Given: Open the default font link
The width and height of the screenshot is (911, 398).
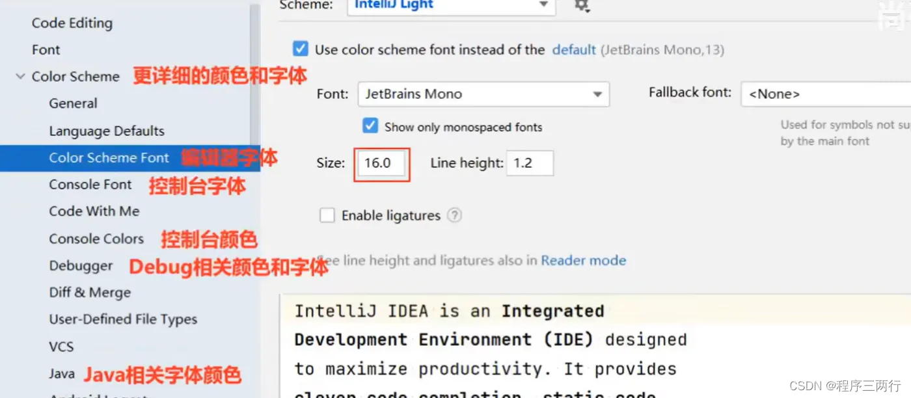Looking at the screenshot, I should click(x=574, y=49).
